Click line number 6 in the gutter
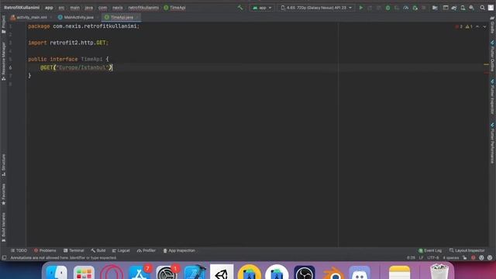 [x=10, y=67]
